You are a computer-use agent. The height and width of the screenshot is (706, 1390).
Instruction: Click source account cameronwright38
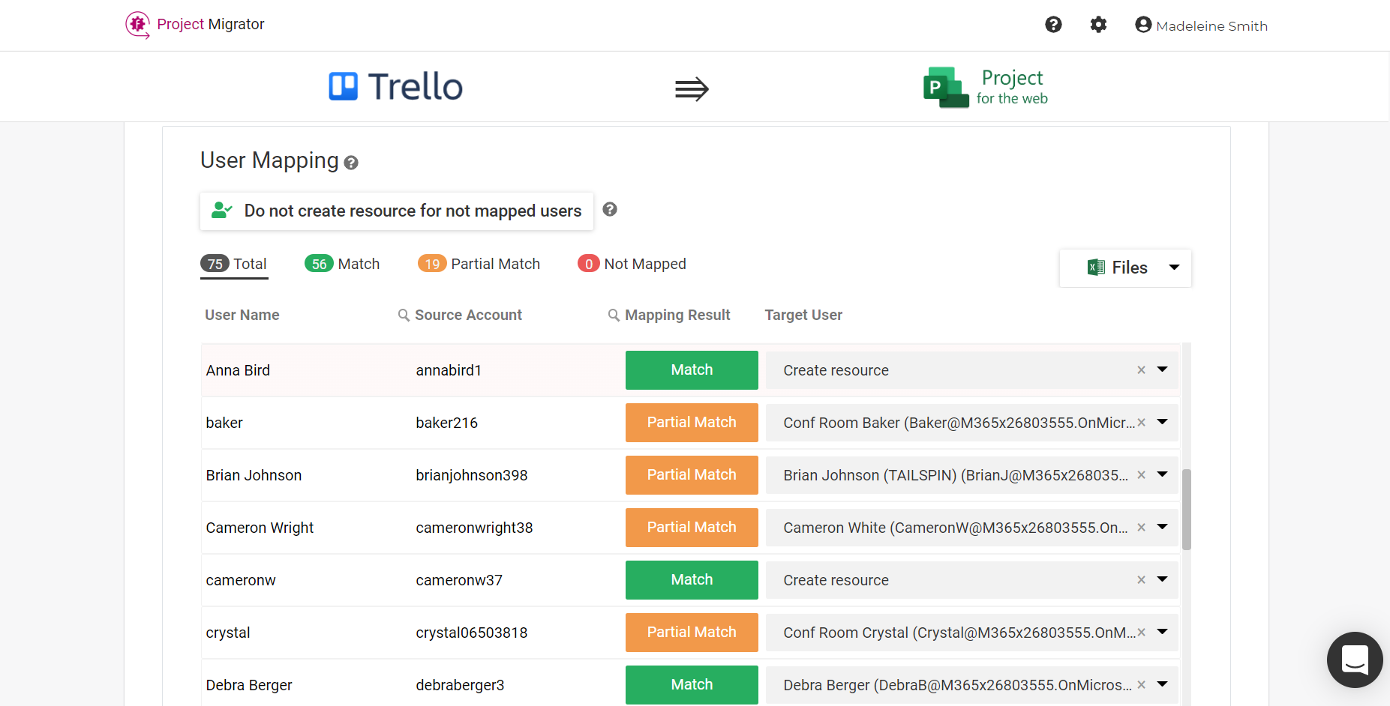(x=474, y=528)
